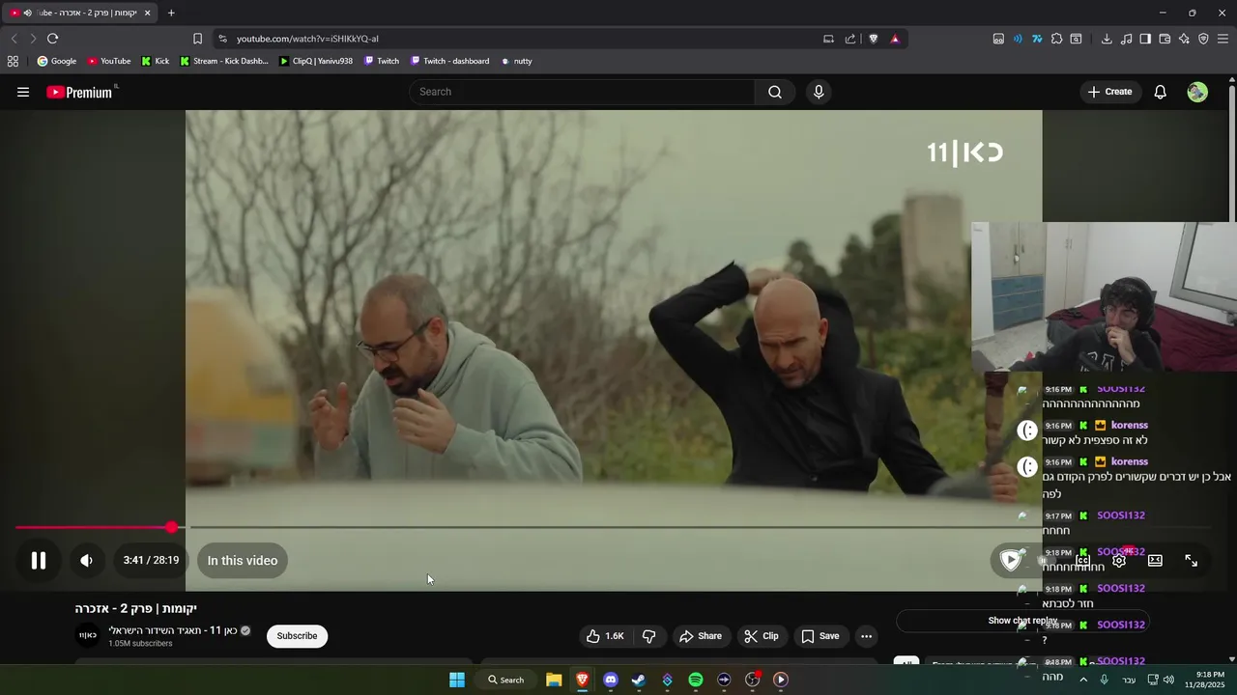This screenshot has height=695, width=1237.
Task: Open Brave Wallet icon
Action: [x=1165, y=39]
